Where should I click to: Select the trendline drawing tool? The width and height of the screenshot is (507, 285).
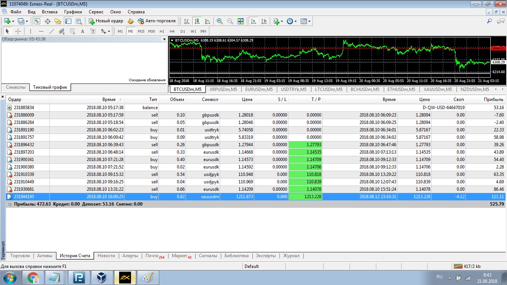click(52, 31)
